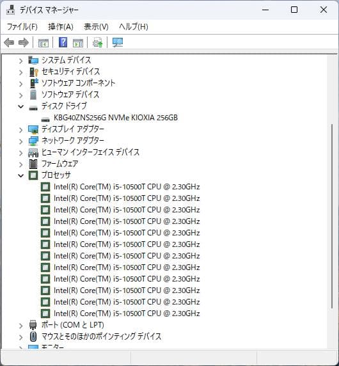Open the ファイル(F) menu
Image resolution: width=339 pixels, height=366 pixels.
point(22,27)
